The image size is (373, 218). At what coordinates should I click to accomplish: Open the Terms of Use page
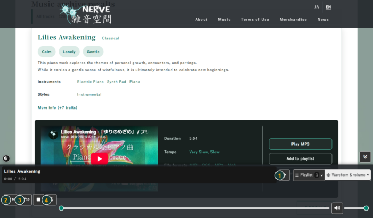[x=255, y=20]
